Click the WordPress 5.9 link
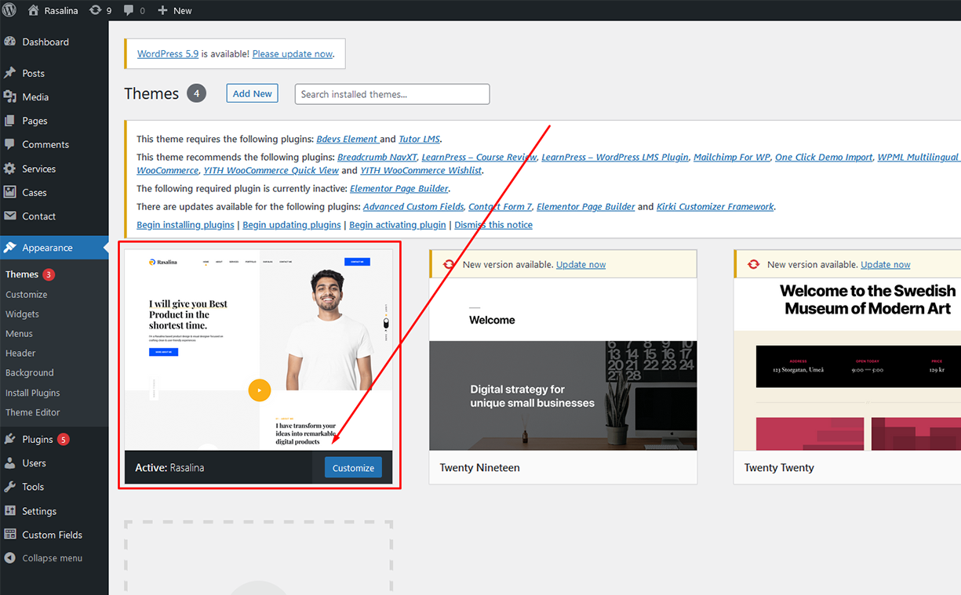The height and width of the screenshot is (595, 961). [x=168, y=54]
